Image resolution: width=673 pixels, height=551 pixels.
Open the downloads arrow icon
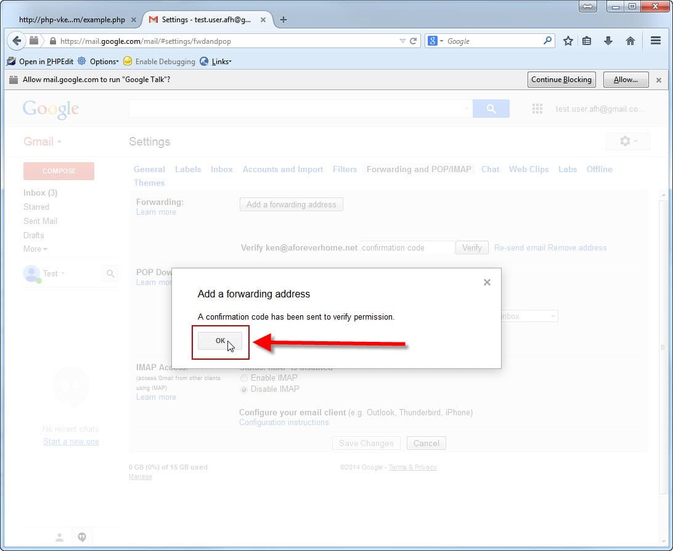pyautogui.click(x=608, y=41)
